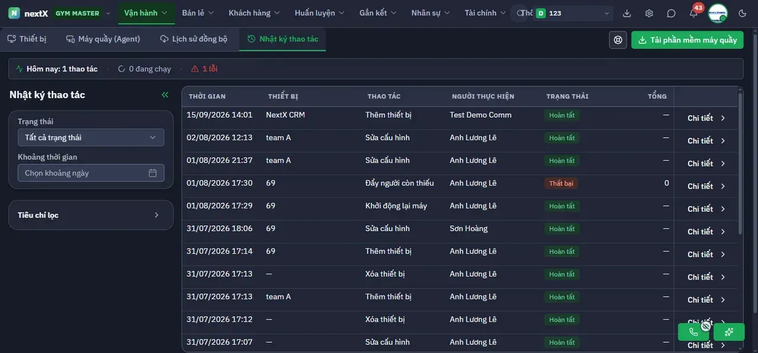Viewport: 758px width, 353px height.
Task: Open the Khách hàng menu
Action: [255, 13]
